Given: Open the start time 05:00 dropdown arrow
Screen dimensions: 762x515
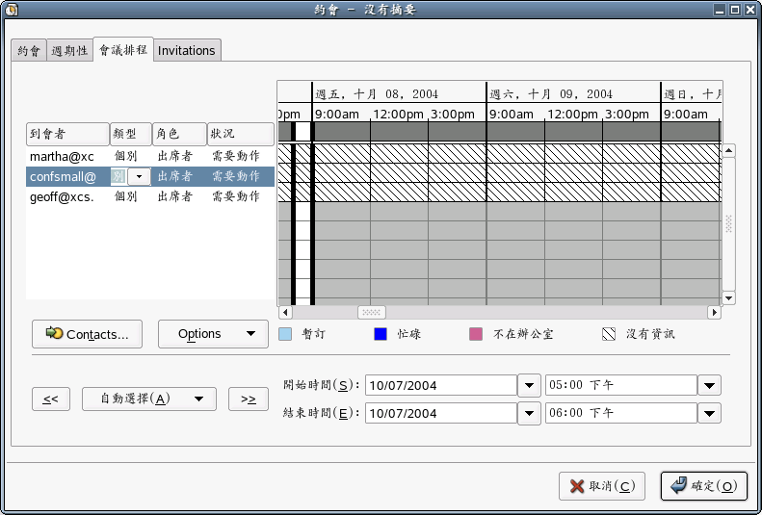Looking at the screenshot, I should point(710,385).
